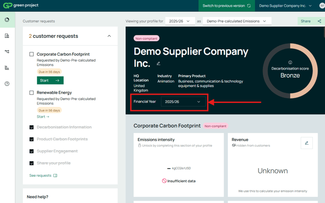Screen dimensions: 325x203
Task: Click Switch to previous version button
Action: point(227,6)
